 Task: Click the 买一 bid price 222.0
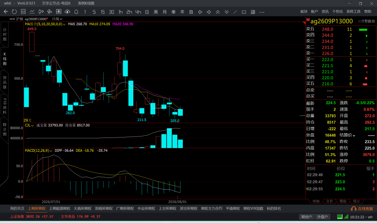click(327, 59)
